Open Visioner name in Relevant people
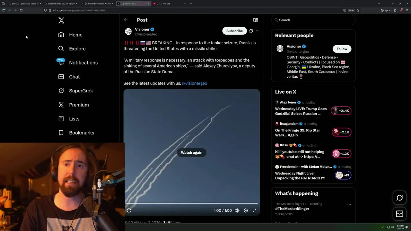The width and height of the screenshot is (411, 231). (294, 47)
